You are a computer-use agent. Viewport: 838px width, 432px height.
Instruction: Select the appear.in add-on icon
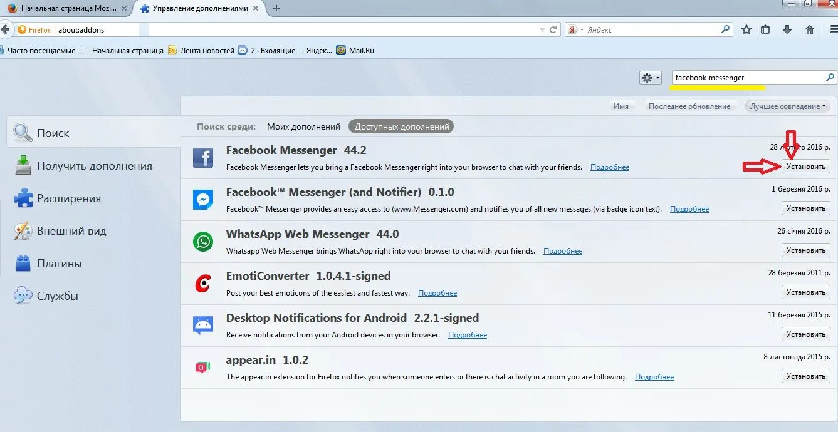[x=203, y=368]
